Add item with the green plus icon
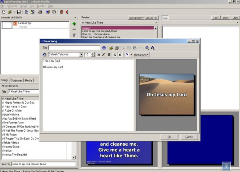This screenshot has height=172, width=240. pos(74,24)
